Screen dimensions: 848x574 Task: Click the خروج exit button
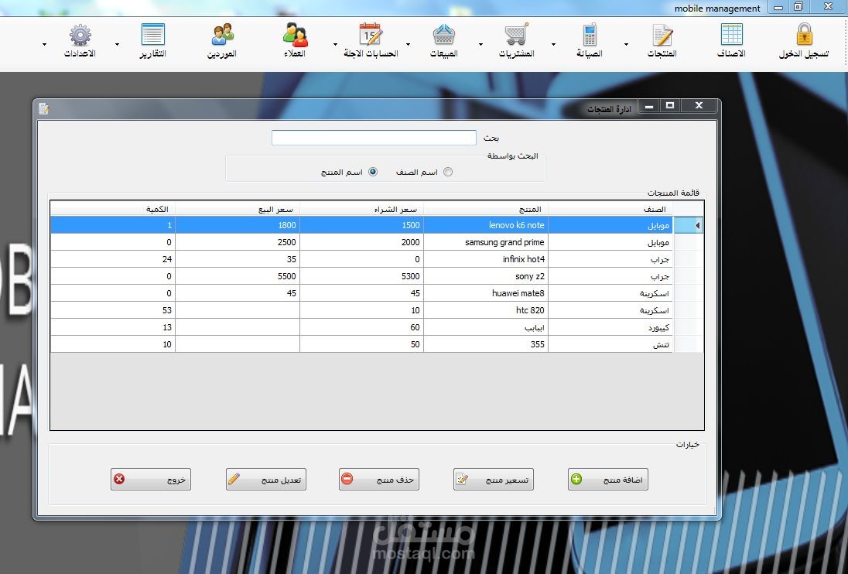151,480
